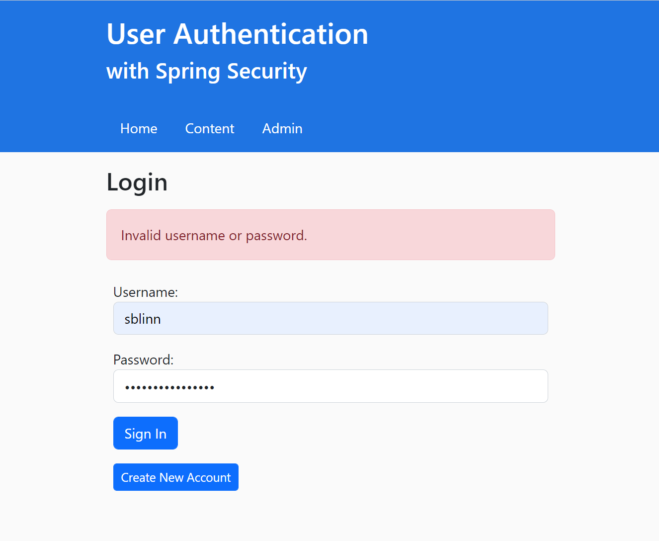Click the "Username:" field label
This screenshot has width=659, height=541.
(146, 292)
